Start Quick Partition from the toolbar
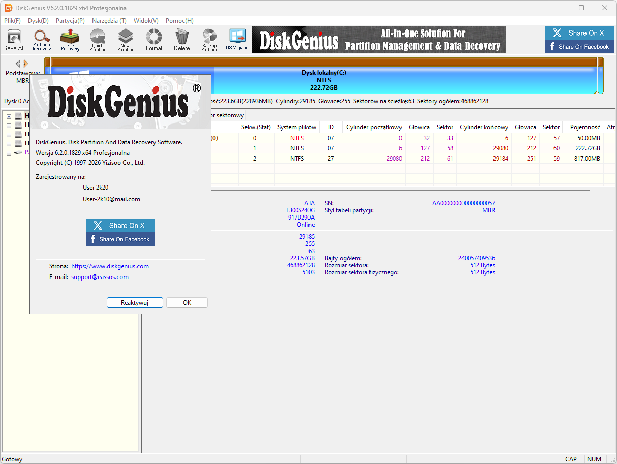The width and height of the screenshot is (617, 464). 98,40
